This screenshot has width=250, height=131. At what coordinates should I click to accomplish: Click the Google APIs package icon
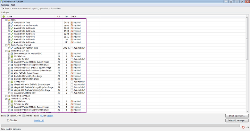[12, 82]
